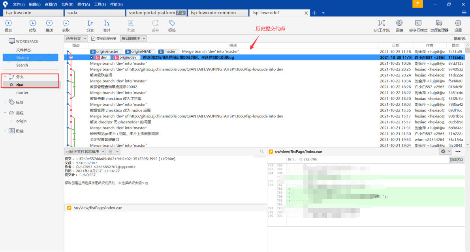Screen dimensions: 470x252
Task: Select History in the sidebar
Action: 30,58
